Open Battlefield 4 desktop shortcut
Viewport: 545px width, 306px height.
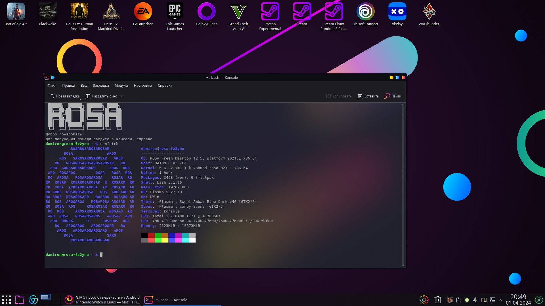point(16,14)
